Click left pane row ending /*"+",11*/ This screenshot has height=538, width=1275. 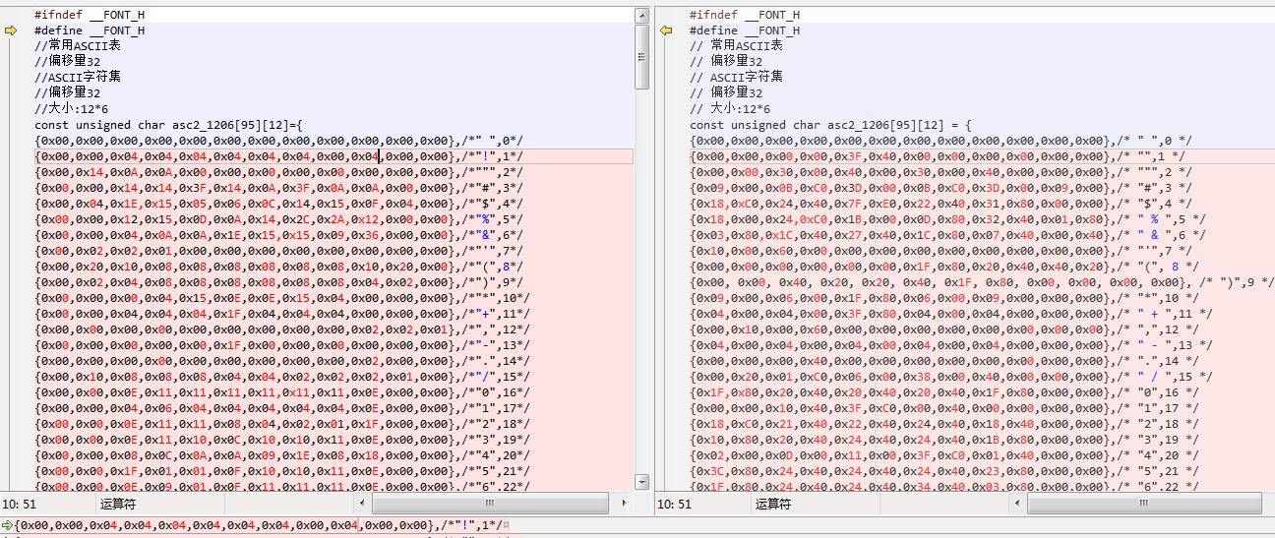click(281, 314)
